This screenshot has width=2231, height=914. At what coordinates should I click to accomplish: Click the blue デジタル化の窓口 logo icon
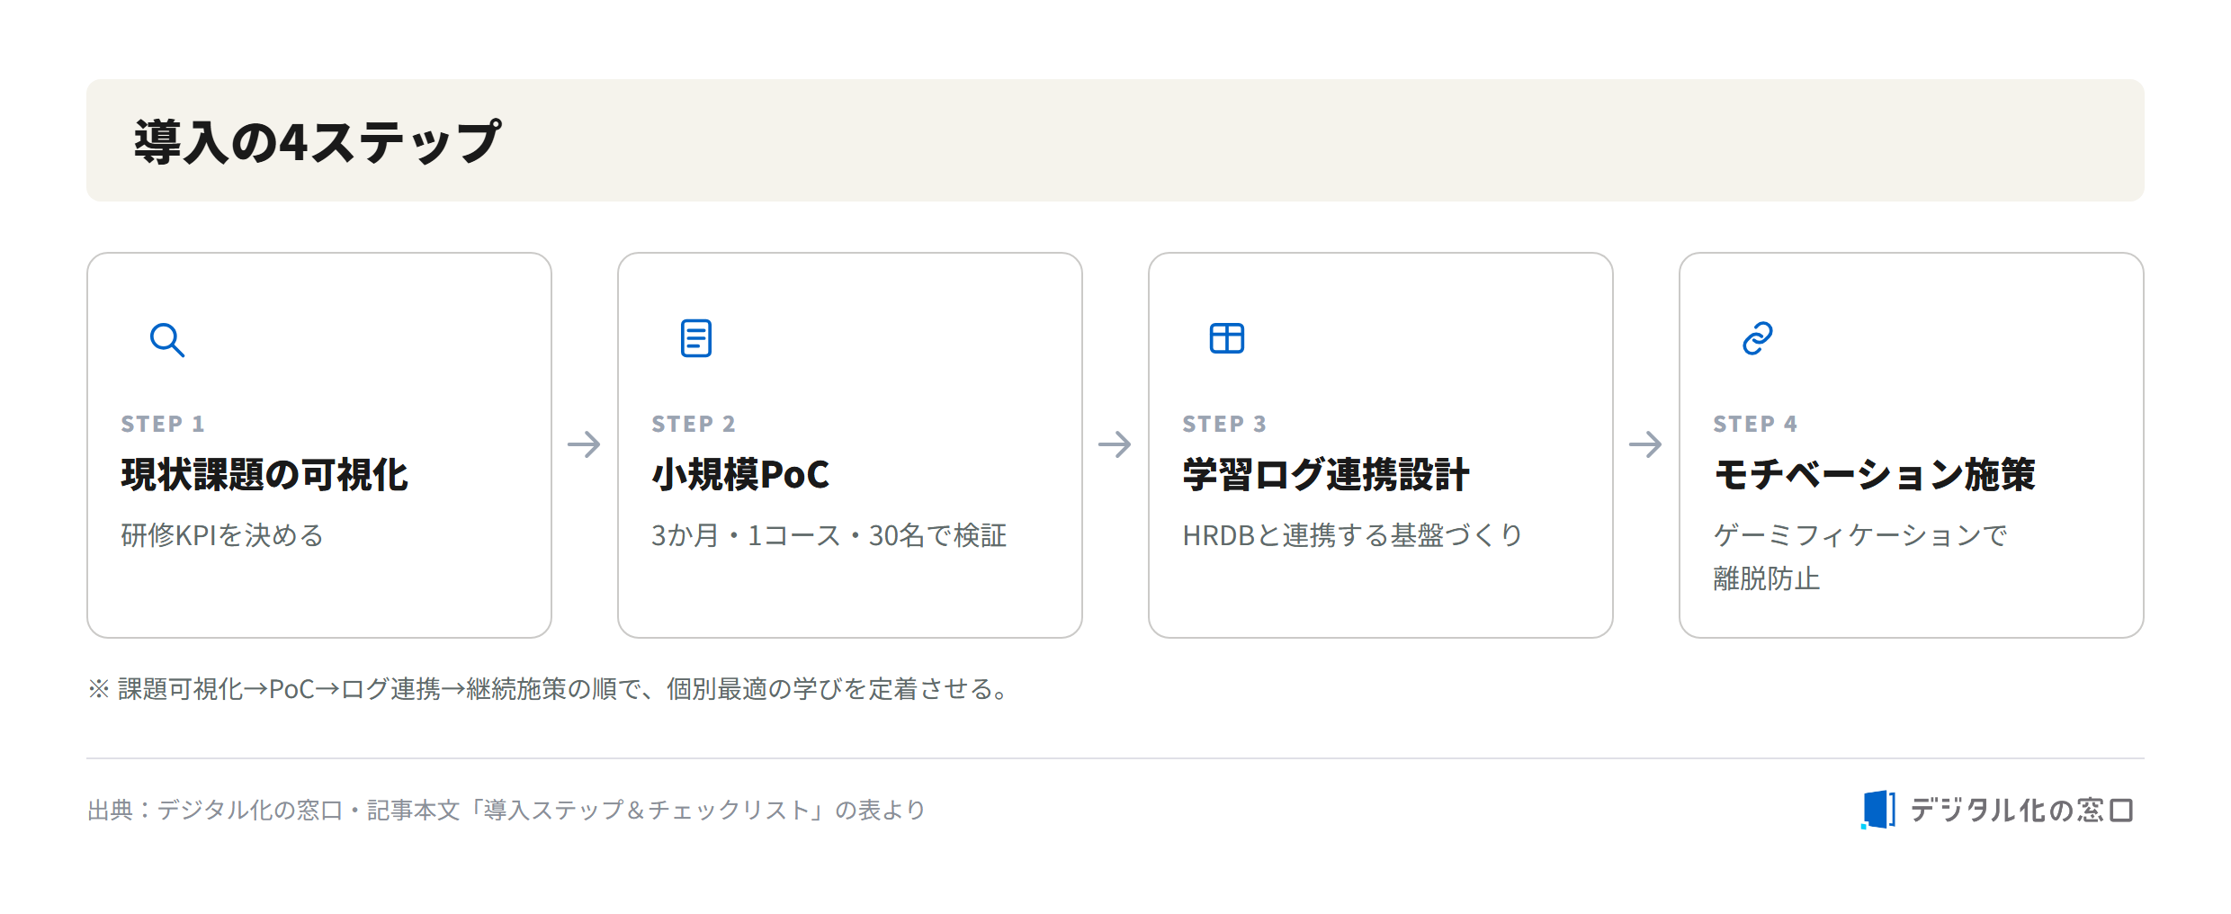pyautogui.click(x=1878, y=810)
